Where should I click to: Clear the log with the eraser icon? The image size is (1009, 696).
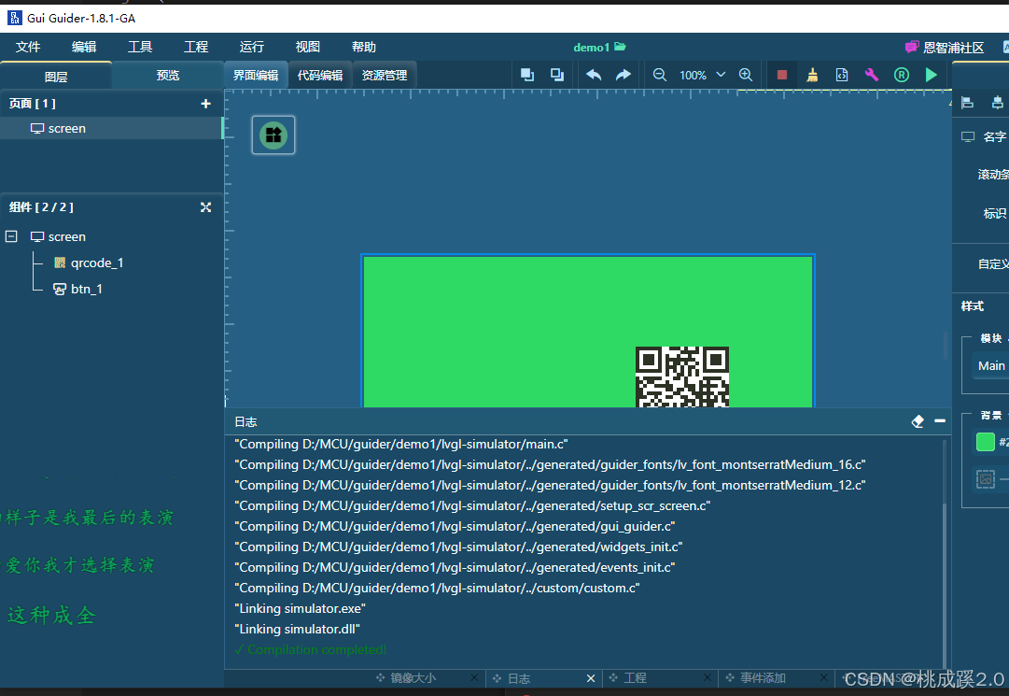click(x=918, y=421)
